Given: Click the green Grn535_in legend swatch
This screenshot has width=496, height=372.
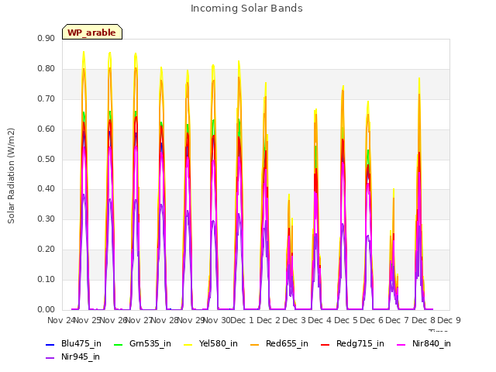Looking at the screenshot, I should point(118,344).
